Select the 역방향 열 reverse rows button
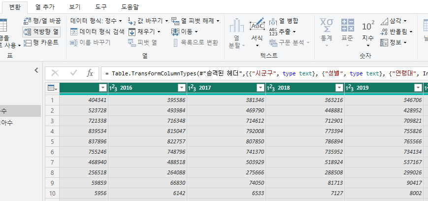The image size is (428, 201). pos(41,32)
